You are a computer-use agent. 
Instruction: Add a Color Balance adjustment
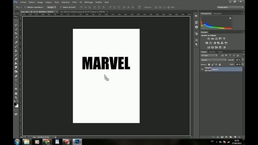click(210, 43)
